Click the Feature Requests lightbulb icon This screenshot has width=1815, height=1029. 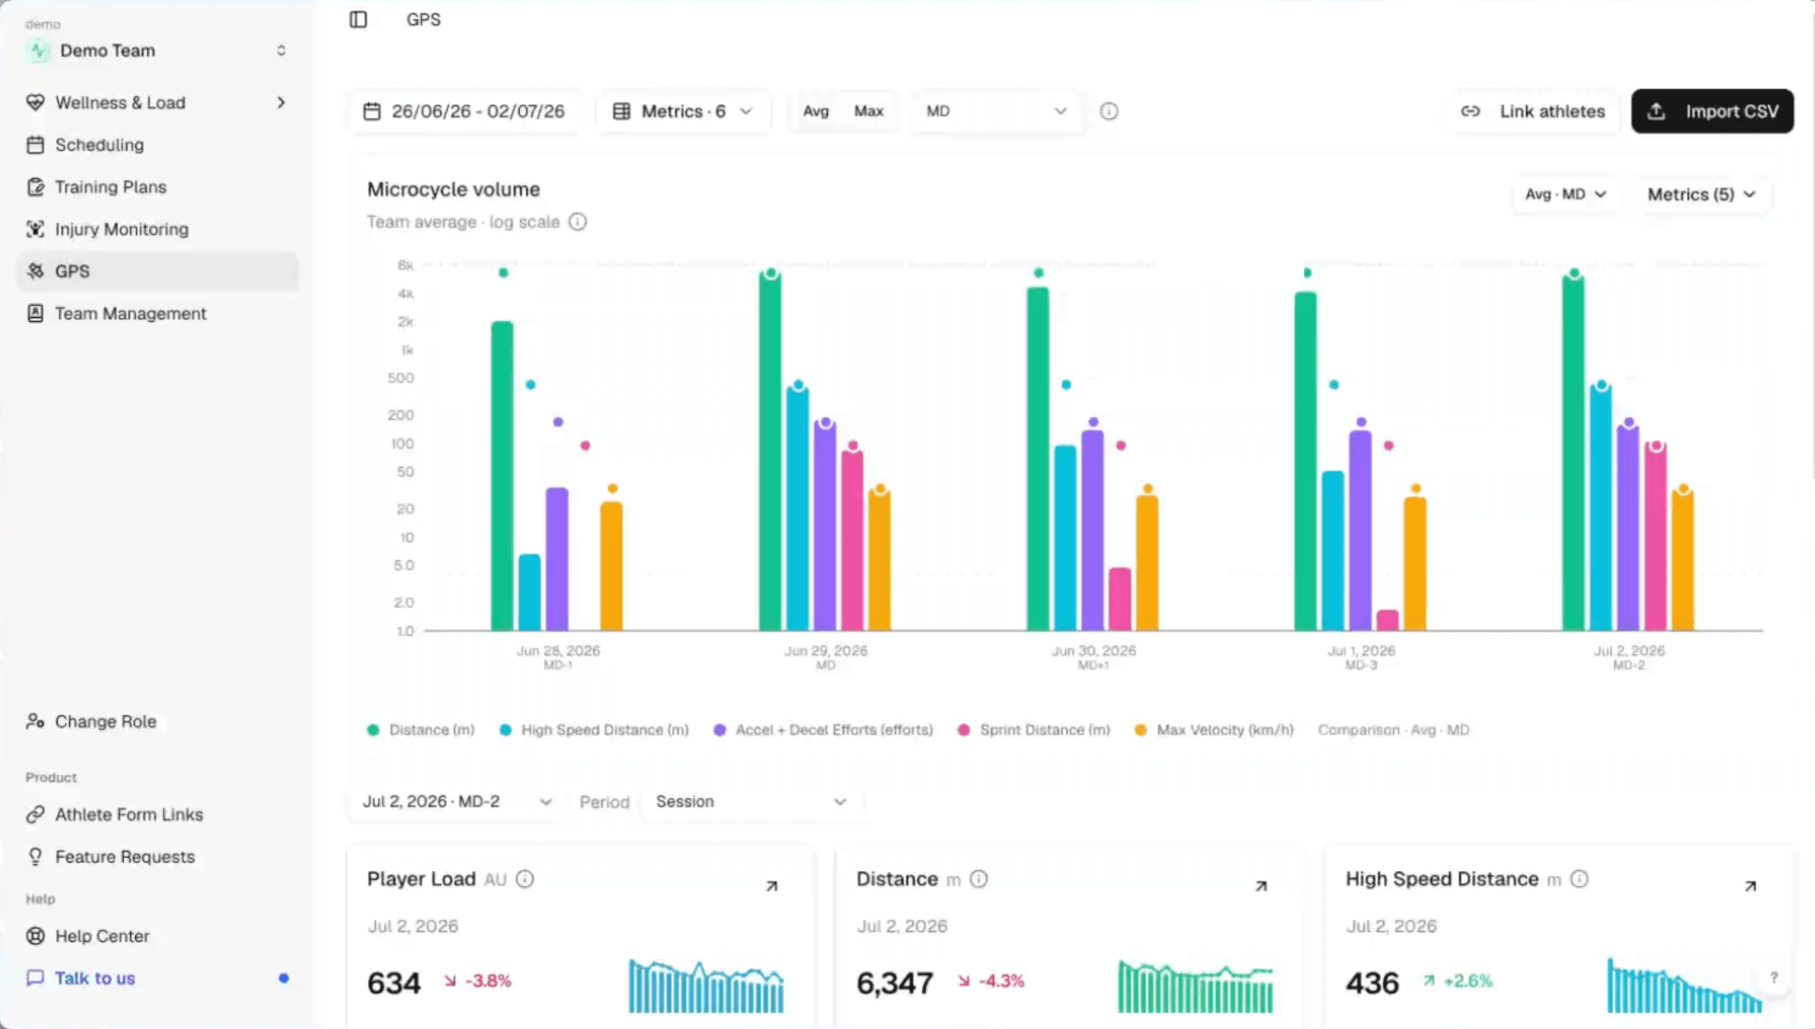(35, 857)
